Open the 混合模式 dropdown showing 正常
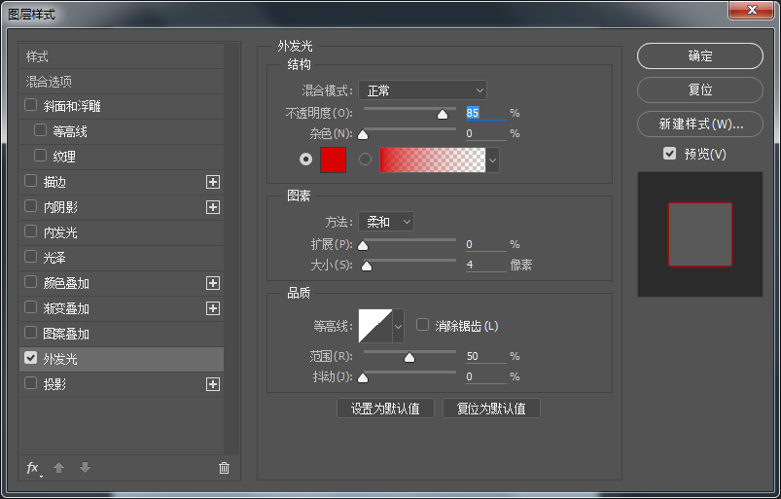The height and width of the screenshot is (499, 781). coord(422,90)
